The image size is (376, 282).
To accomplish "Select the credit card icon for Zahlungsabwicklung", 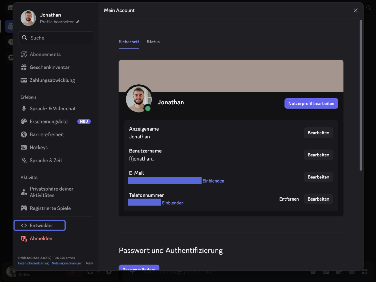I will 24,80.
